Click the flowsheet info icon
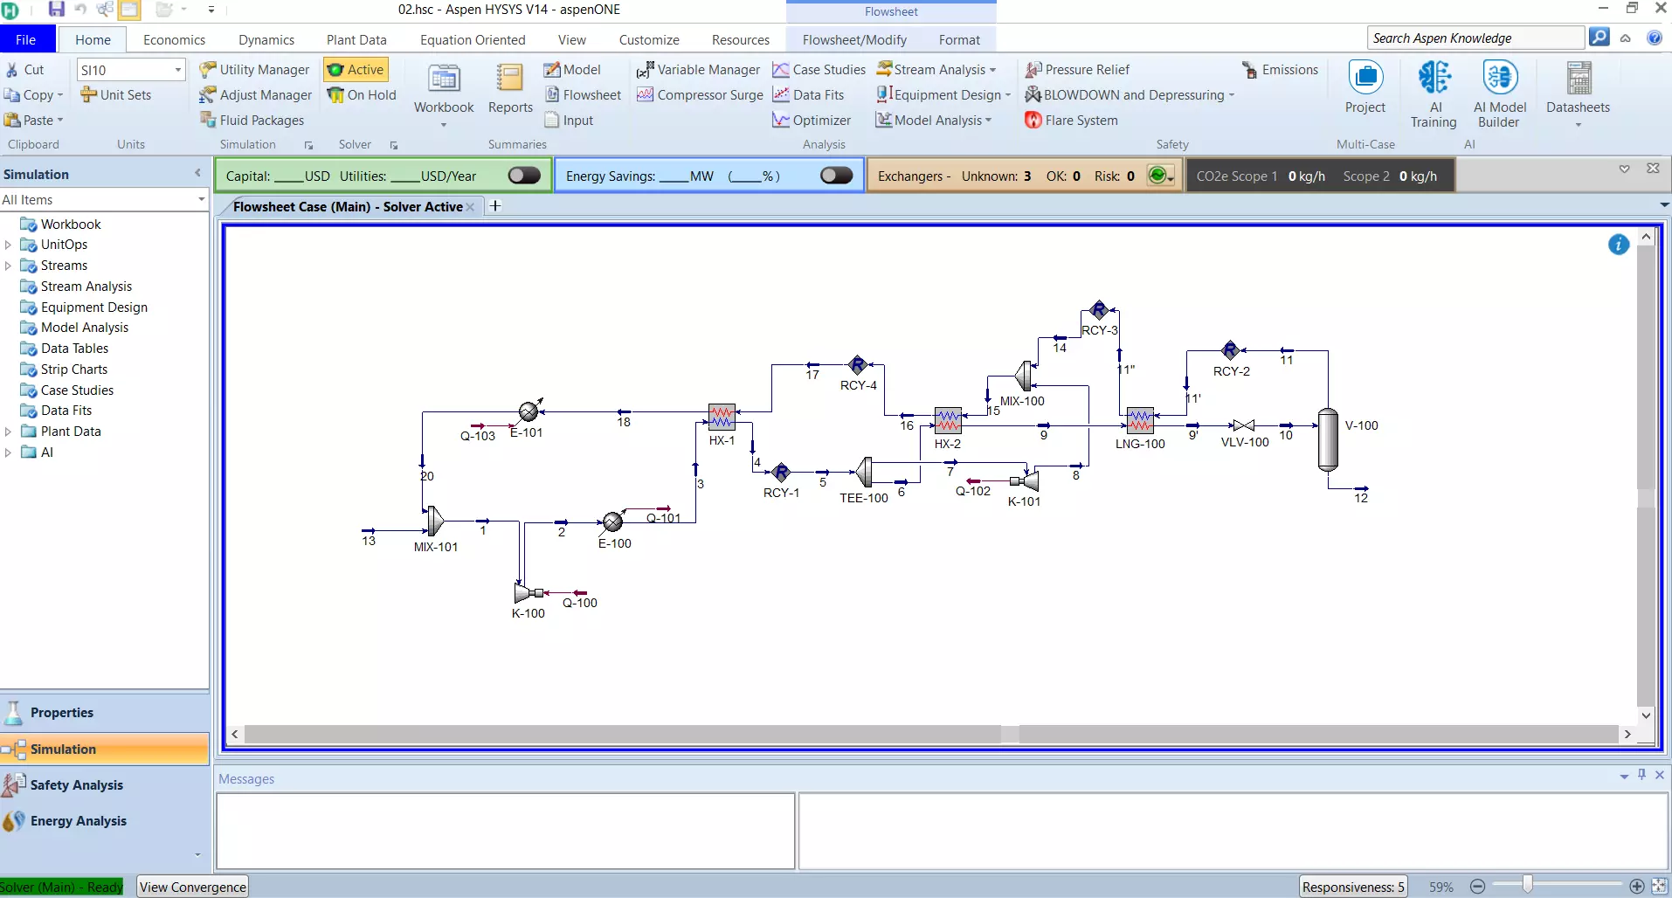 (1618, 245)
